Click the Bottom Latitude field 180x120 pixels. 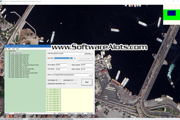tap(87, 69)
